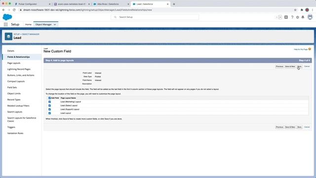Click the top Save & New button
316x178 pixels.
290,66
